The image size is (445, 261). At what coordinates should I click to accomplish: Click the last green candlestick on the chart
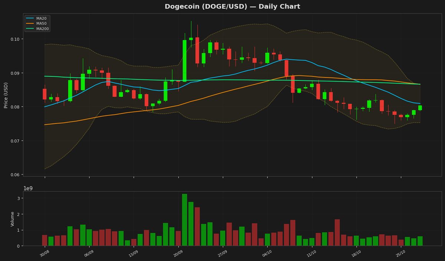point(420,108)
